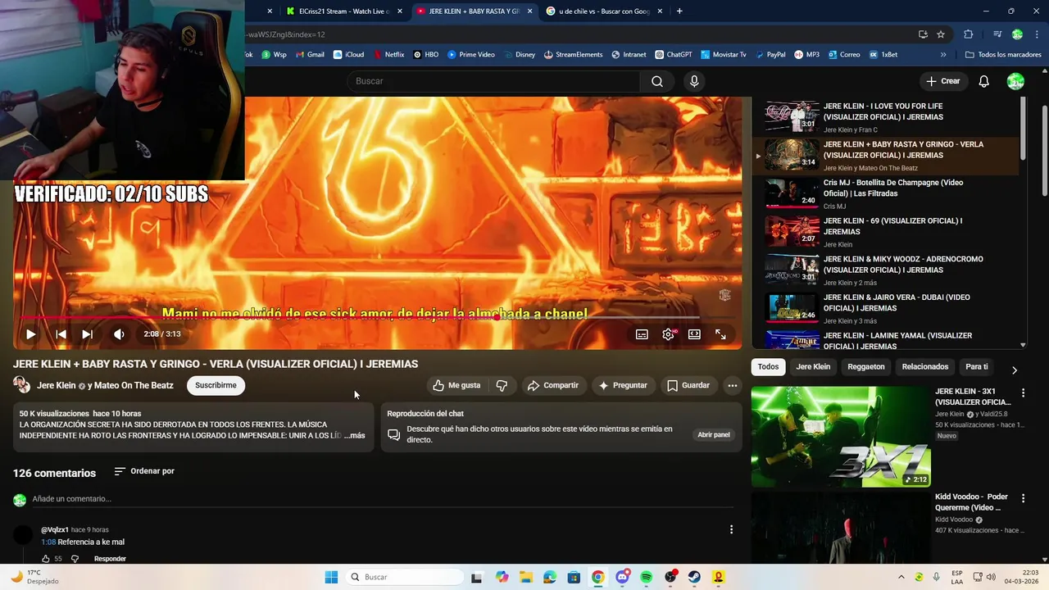Subscribe with the Suscribirme button
The height and width of the screenshot is (590, 1049).
pyautogui.click(x=216, y=385)
